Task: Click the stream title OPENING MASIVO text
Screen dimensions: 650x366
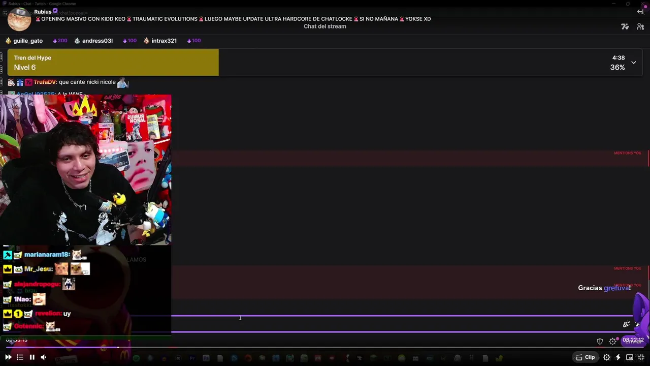Action: click(233, 19)
